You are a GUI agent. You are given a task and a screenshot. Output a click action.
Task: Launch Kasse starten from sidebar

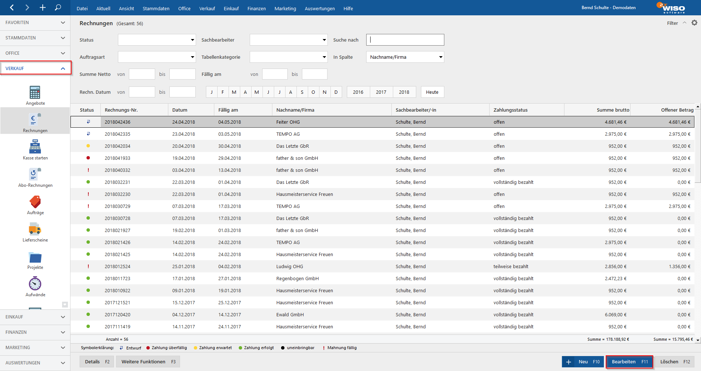(35, 147)
